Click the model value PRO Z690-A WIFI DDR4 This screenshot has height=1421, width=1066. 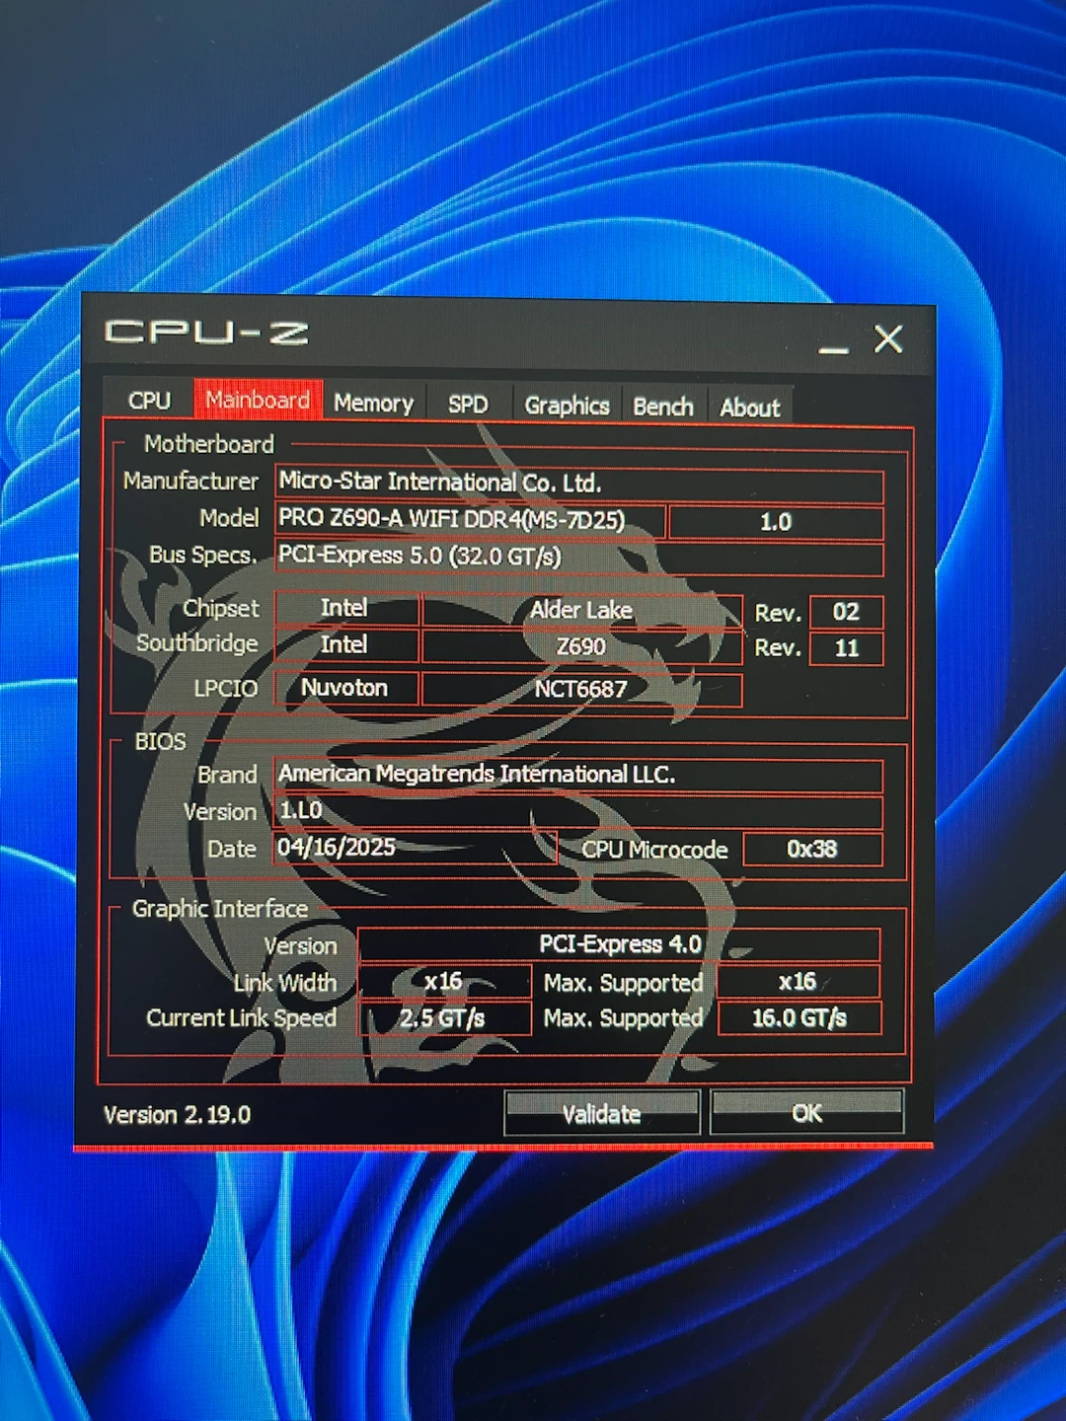[x=470, y=520]
